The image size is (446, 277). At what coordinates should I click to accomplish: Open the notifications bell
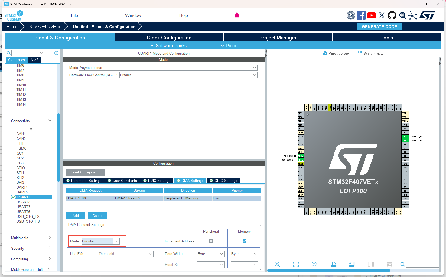[x=237, y=15]
